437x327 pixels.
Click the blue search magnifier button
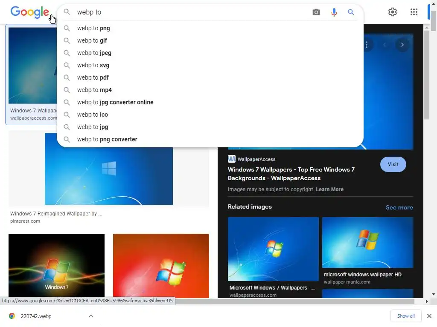[x=351, y=12]
